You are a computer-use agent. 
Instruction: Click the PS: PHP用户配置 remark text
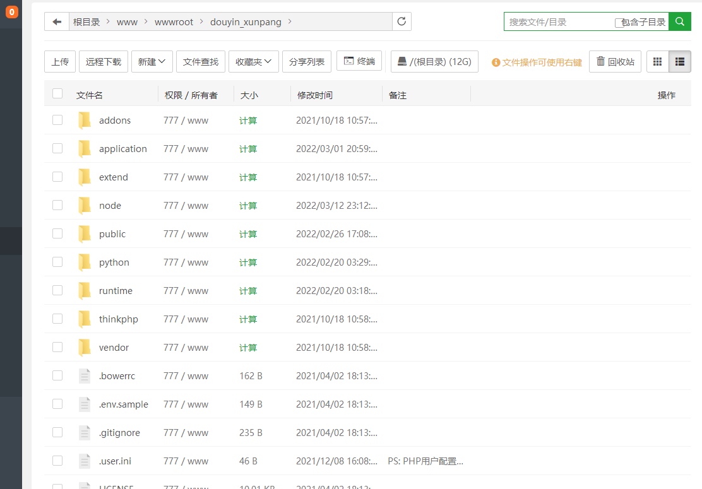(x=425, y=461)
